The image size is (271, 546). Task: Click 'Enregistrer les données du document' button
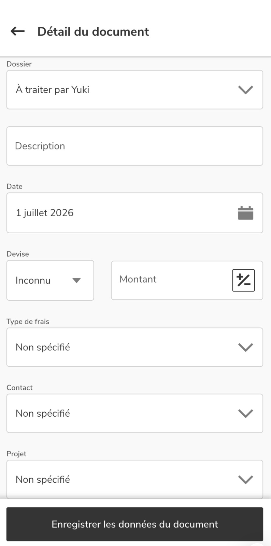click(x=135, y=524)
